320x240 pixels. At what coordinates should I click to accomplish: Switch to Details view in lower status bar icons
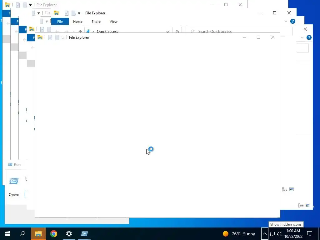pos(301,206)
